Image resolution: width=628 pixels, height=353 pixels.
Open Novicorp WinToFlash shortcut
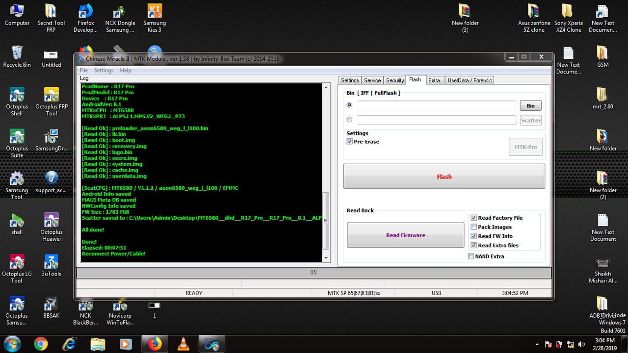pos(120,312)
